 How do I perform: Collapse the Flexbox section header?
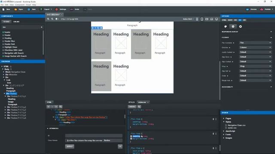click(x=247, y=38)
